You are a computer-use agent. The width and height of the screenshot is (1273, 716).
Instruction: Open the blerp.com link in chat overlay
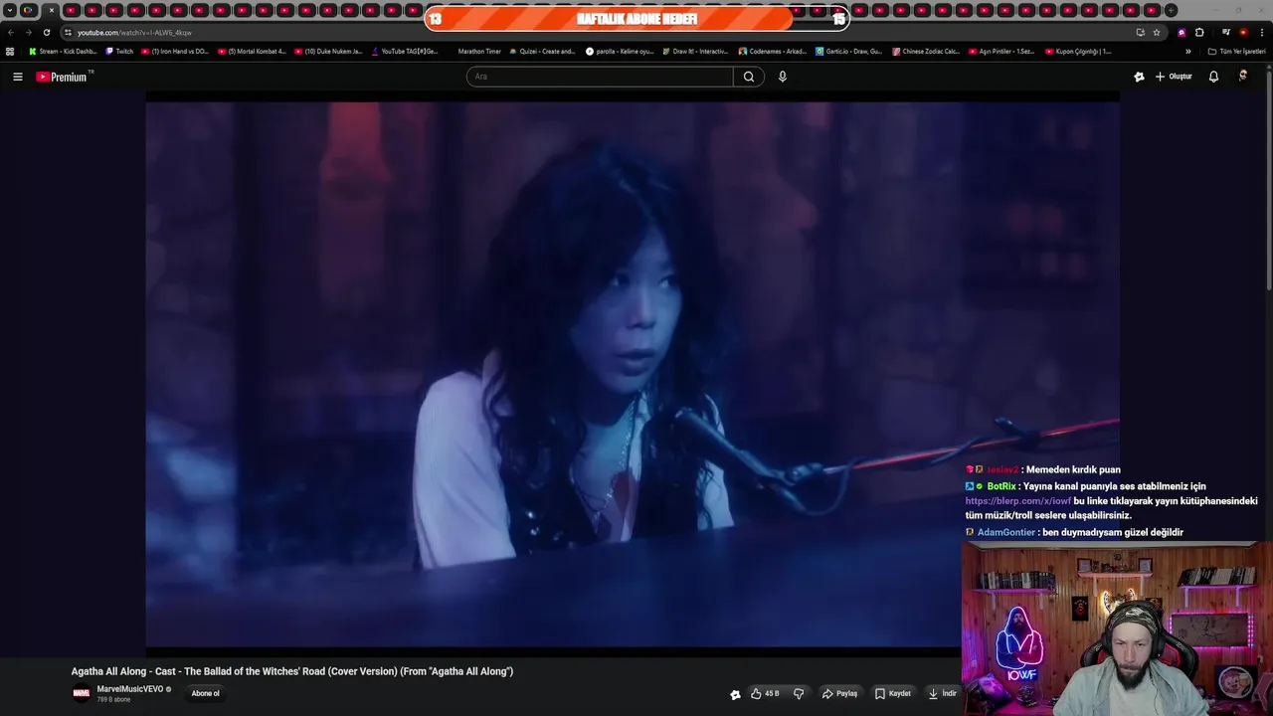1017,501
